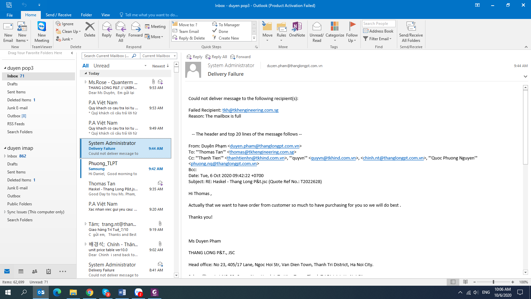Switch to Tasks view

pyautogui.click(x=48, y=271)
